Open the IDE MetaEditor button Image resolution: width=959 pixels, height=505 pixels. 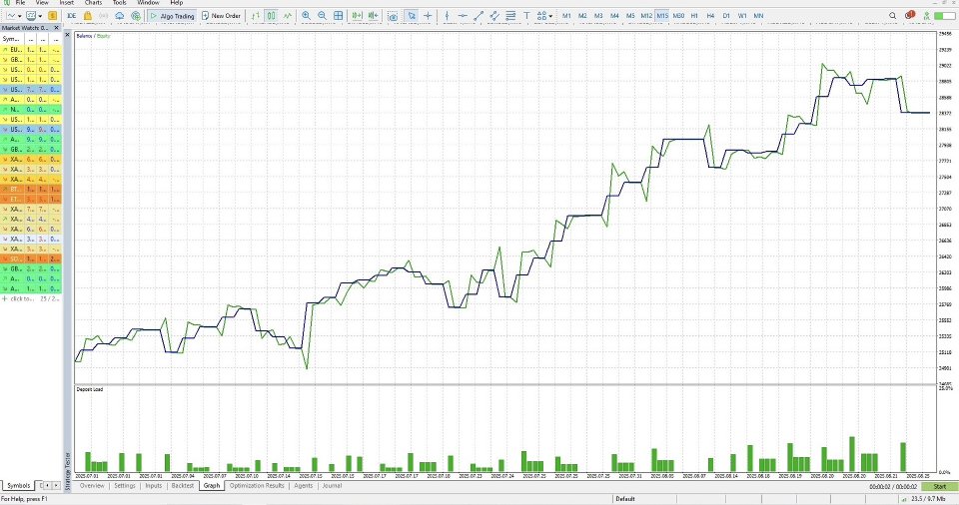point(72,16)
